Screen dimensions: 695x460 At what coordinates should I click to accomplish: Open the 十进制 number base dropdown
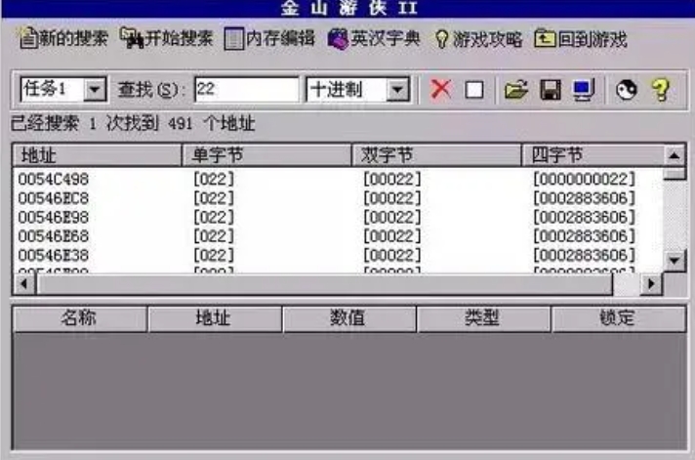coord(397,90)
